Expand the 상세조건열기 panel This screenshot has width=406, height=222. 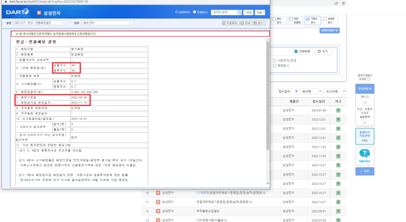330,31
